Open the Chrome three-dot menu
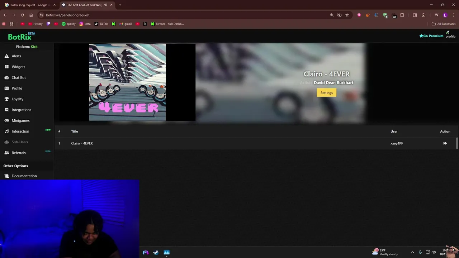This screenshot has height=258, width=459. (x=454, y=15)
